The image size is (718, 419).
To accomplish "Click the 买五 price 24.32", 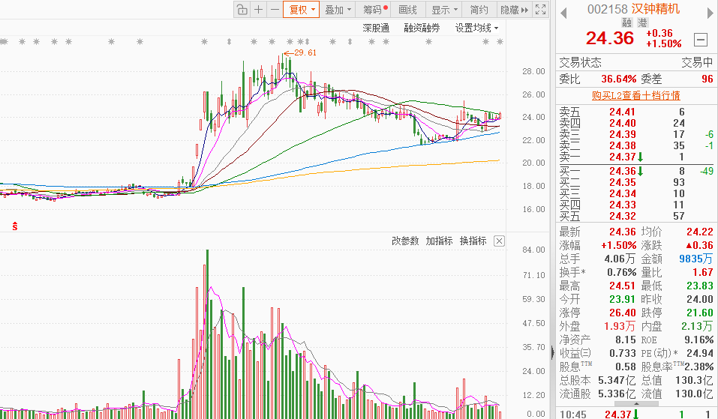I will (x=622, y=216).
